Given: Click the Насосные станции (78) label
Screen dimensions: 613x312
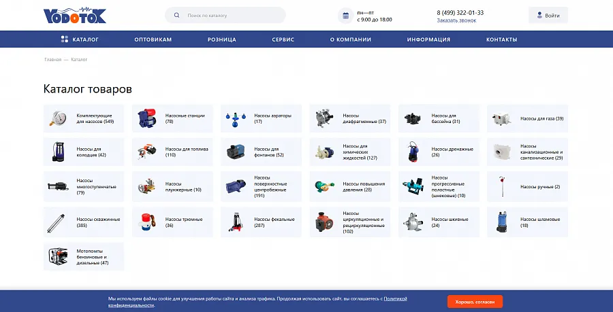Looking at the screenshot, I should tap(185, 118).
